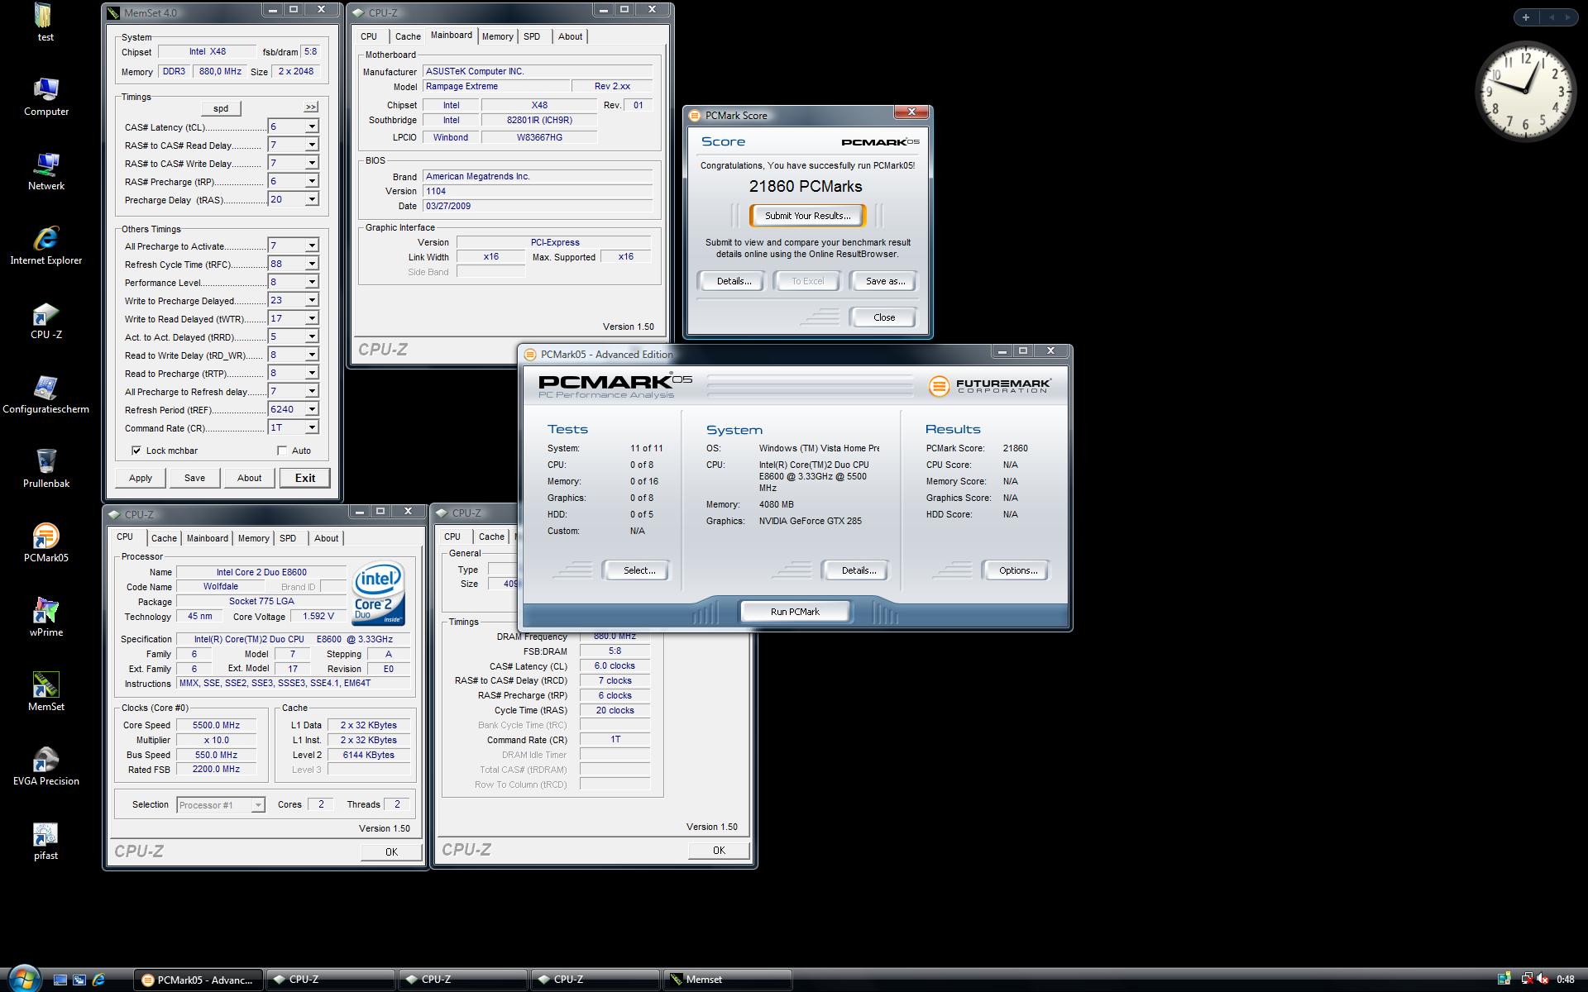Click '21860 PCMarks' score text

[x=806, y=187]
